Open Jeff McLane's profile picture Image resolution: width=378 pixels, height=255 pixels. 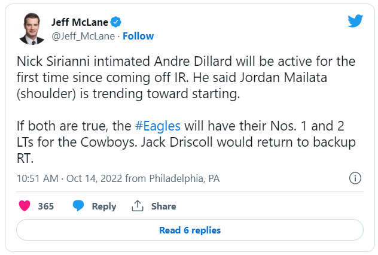click(32, 29)
